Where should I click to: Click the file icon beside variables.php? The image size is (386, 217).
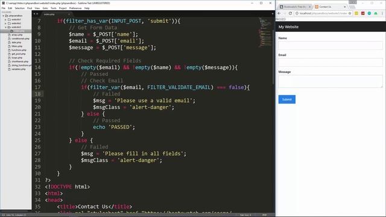10,69
